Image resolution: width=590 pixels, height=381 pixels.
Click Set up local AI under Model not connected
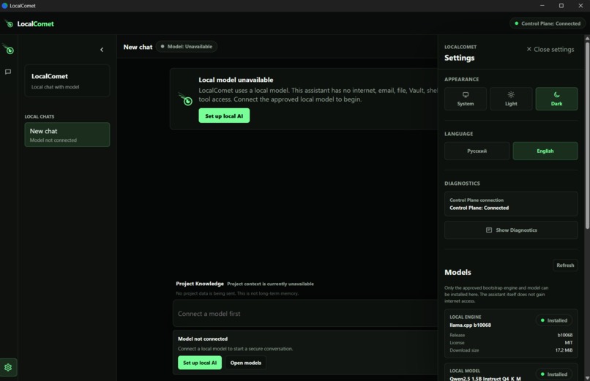pyautogui.click(x=199, y=363)
